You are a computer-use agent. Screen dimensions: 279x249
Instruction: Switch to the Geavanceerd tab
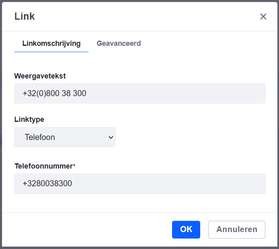click(x=119, y=43)
